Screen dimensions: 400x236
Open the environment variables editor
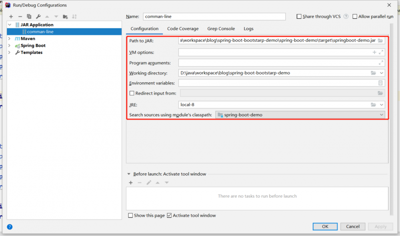[380, 83]
